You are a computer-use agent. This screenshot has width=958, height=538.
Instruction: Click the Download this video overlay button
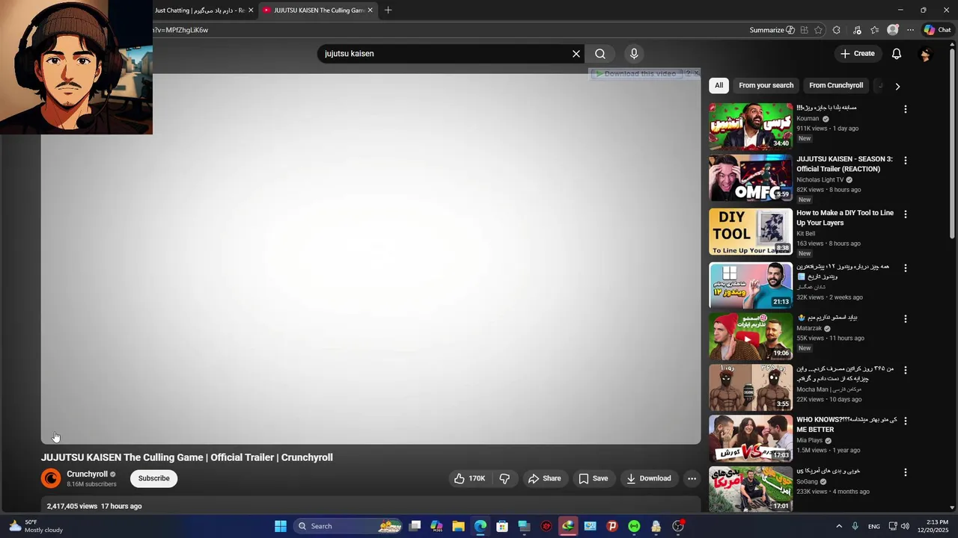coord(635,74)
